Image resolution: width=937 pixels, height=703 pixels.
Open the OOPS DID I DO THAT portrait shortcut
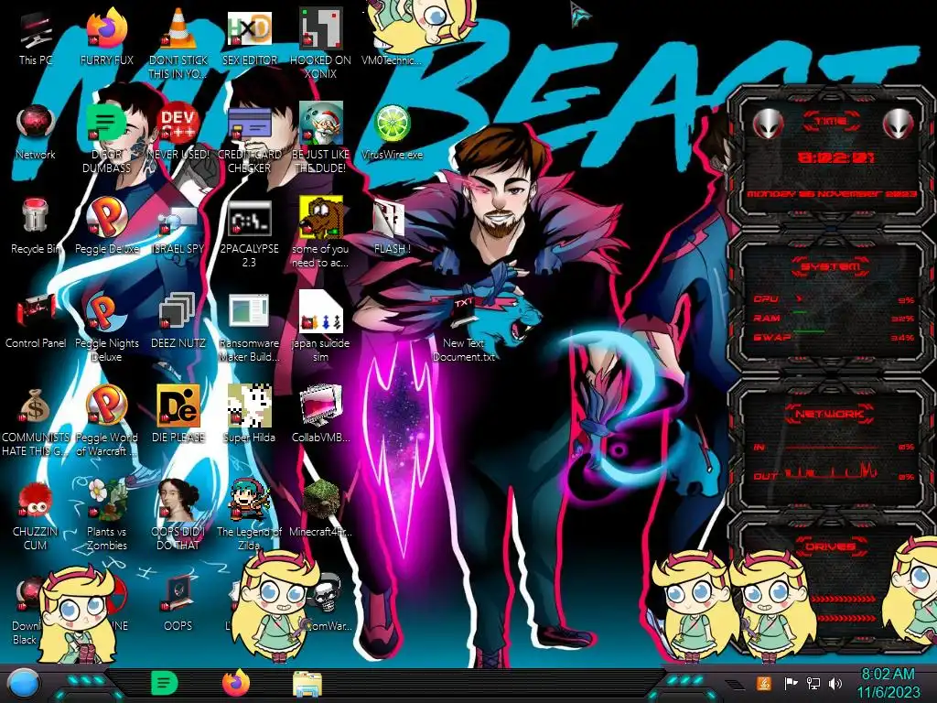pos(178,515)
